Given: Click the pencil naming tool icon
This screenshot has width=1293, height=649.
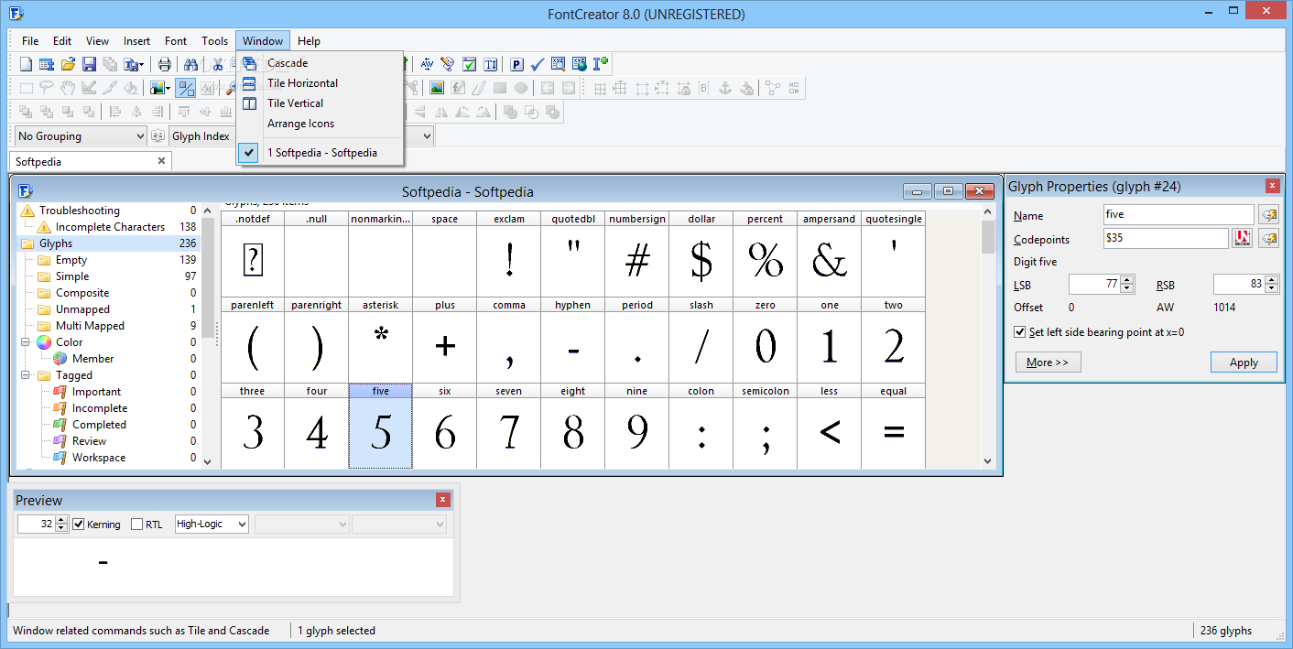Looking at the screenshot, I should (x=448, y=64).
